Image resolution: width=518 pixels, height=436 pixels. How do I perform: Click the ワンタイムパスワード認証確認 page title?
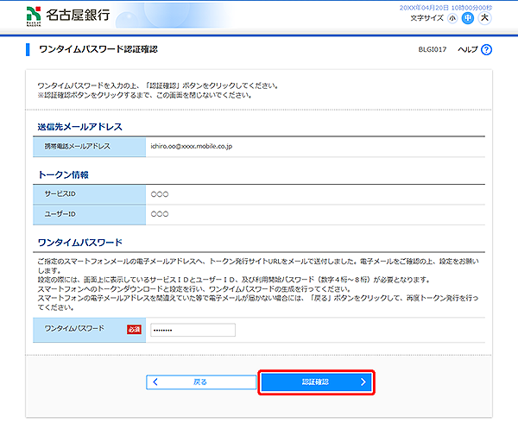click(98, 50)
